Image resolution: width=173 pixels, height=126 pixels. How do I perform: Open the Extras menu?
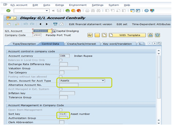pos(60,5)
